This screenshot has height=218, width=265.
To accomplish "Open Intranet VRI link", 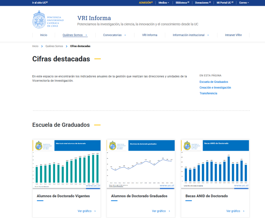I will [233, 35].
